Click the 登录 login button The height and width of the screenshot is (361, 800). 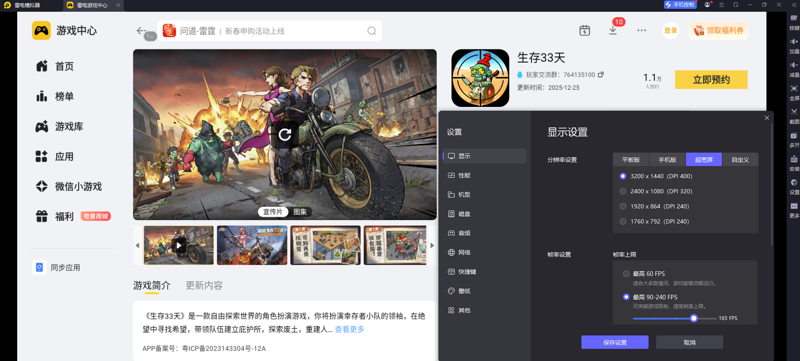click(671, 31)
